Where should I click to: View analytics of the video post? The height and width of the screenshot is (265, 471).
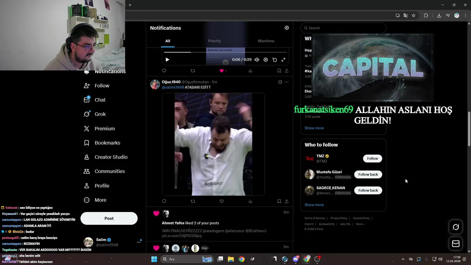click(x=250, y=71)
